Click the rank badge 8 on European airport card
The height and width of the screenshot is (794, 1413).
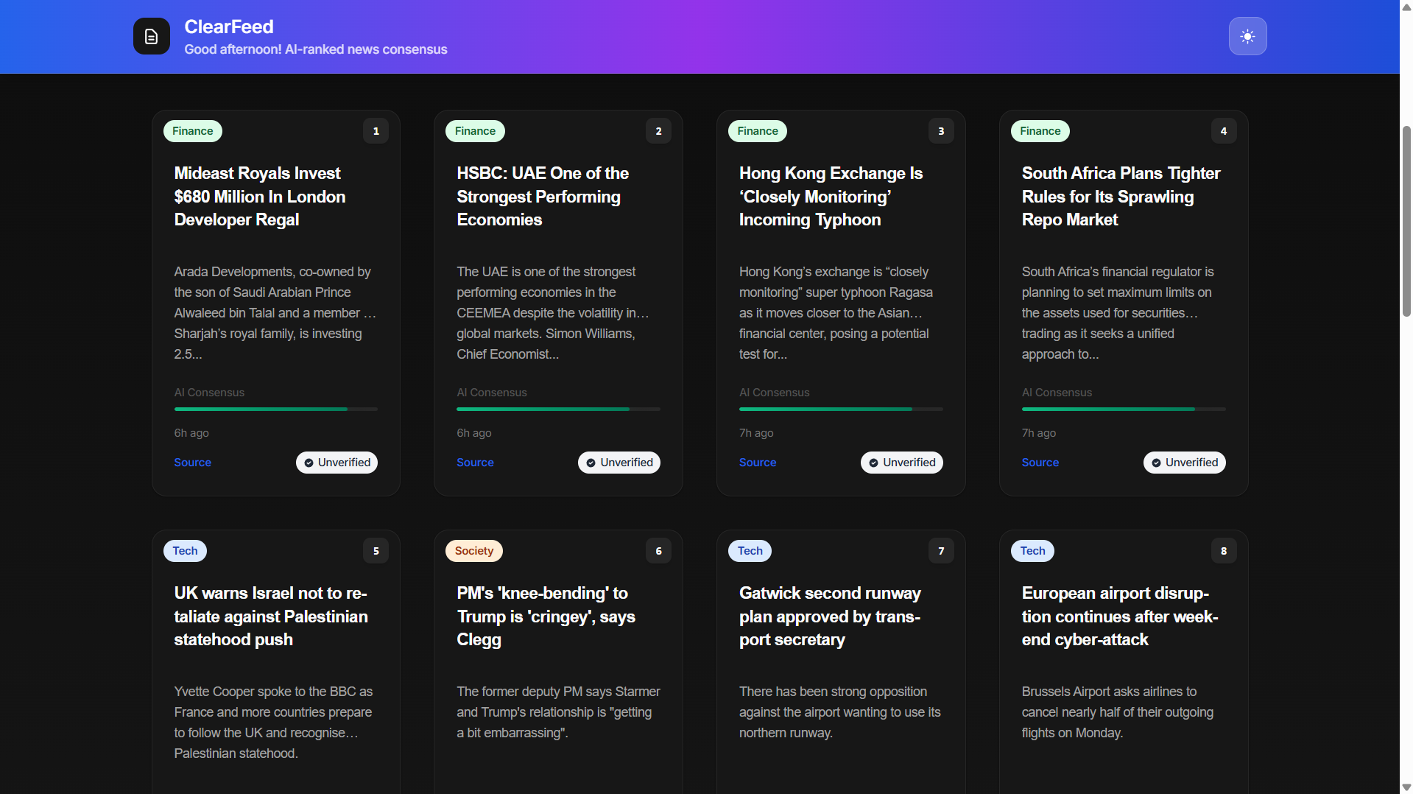tap(1224, 550)
